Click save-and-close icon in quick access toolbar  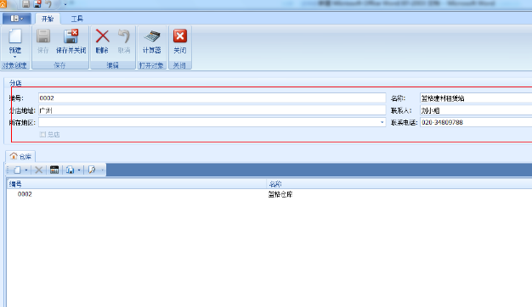pos(37,4)
